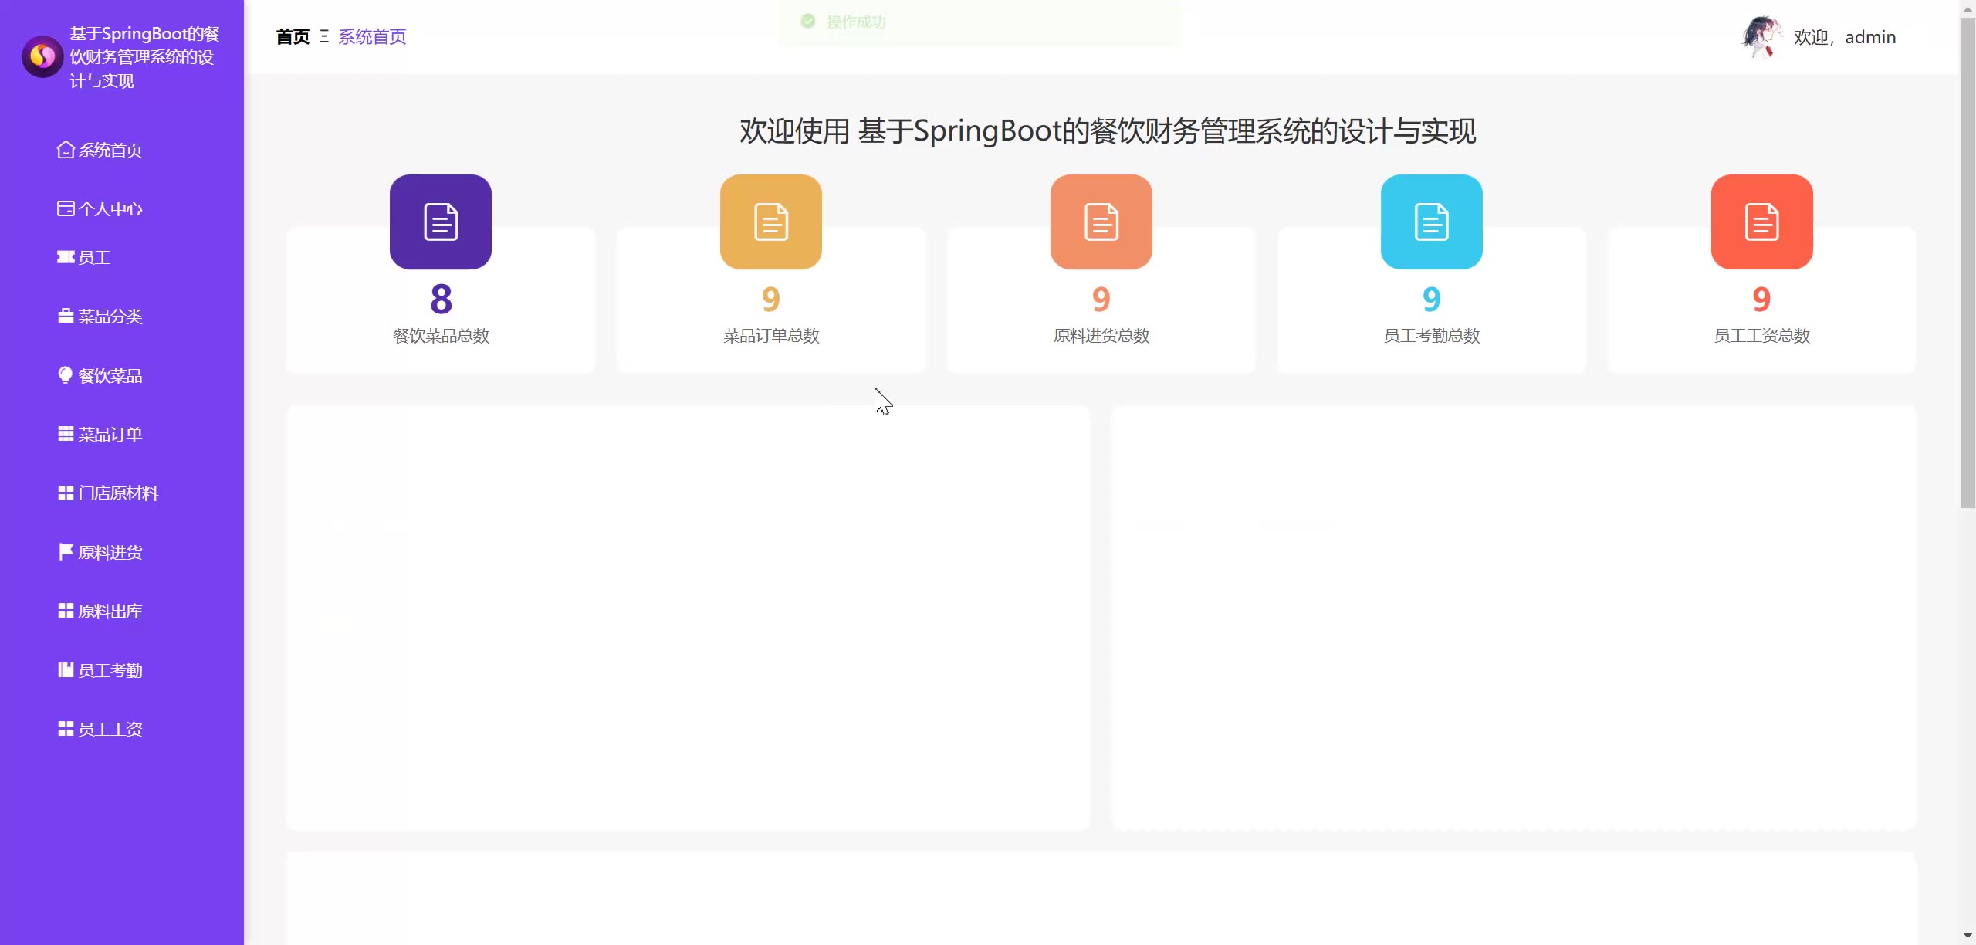Click the orange 原料进货总数 document icon

[x=1101, y=222]
